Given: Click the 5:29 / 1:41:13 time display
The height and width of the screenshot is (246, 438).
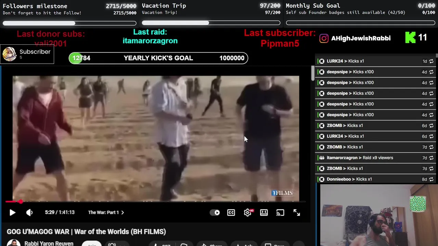Looking at the screenshot, I should (x=60, y=213).
